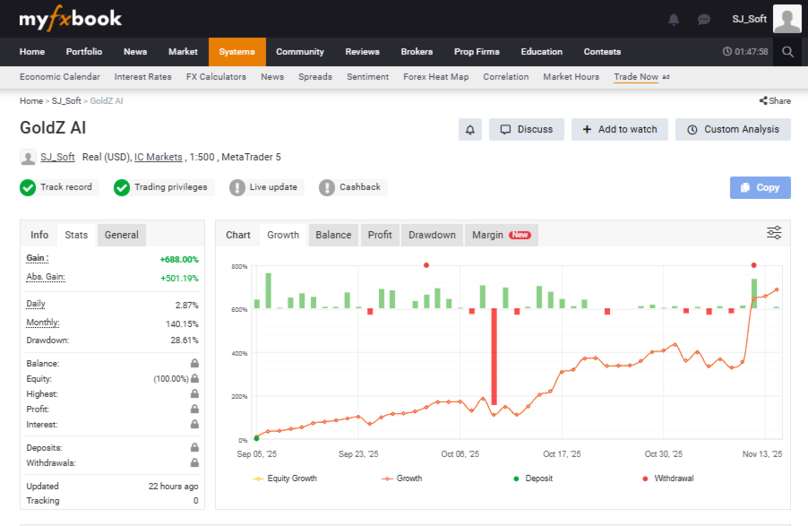The height and width of the screenshot is (526, 808).
Task: Click the lock icon next to Highest
Action: tap(194, 393)
